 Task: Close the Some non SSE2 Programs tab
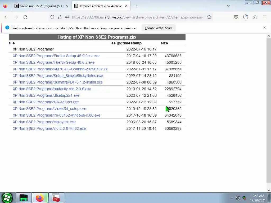[x=67, y=6]
